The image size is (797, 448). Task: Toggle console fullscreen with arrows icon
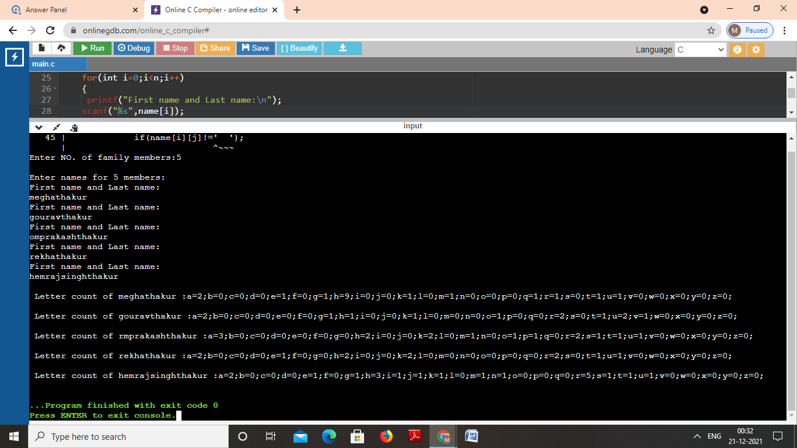coord(57,127)
